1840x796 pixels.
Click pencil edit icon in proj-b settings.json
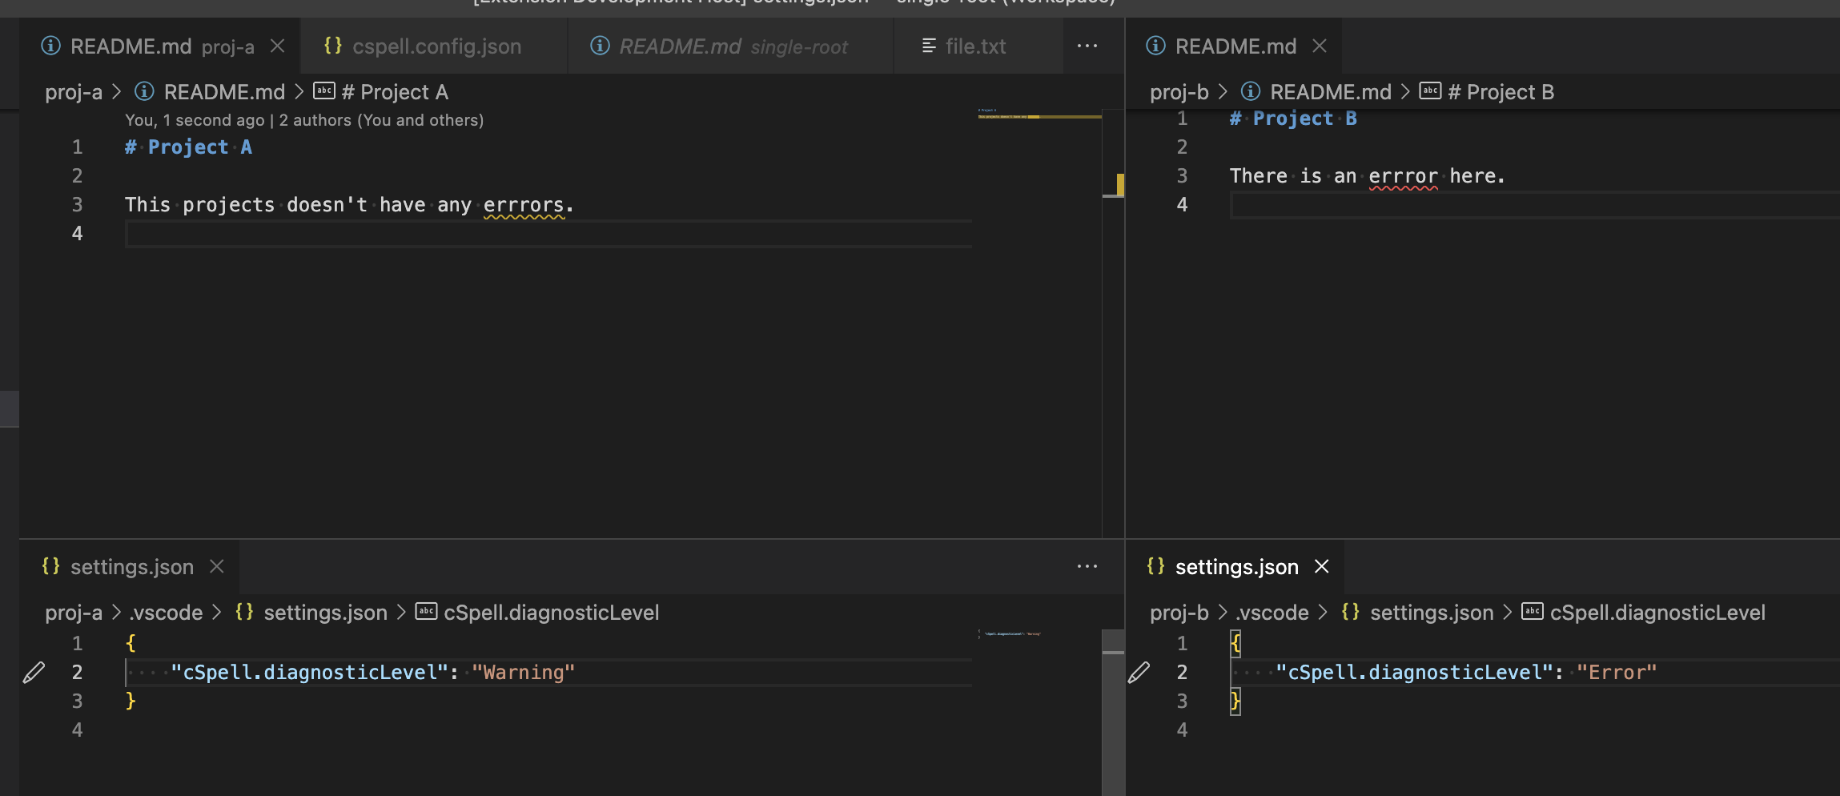coord(1139,673)
